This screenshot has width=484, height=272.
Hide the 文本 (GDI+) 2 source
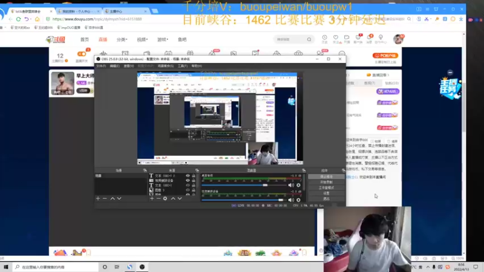coord(188,176)
